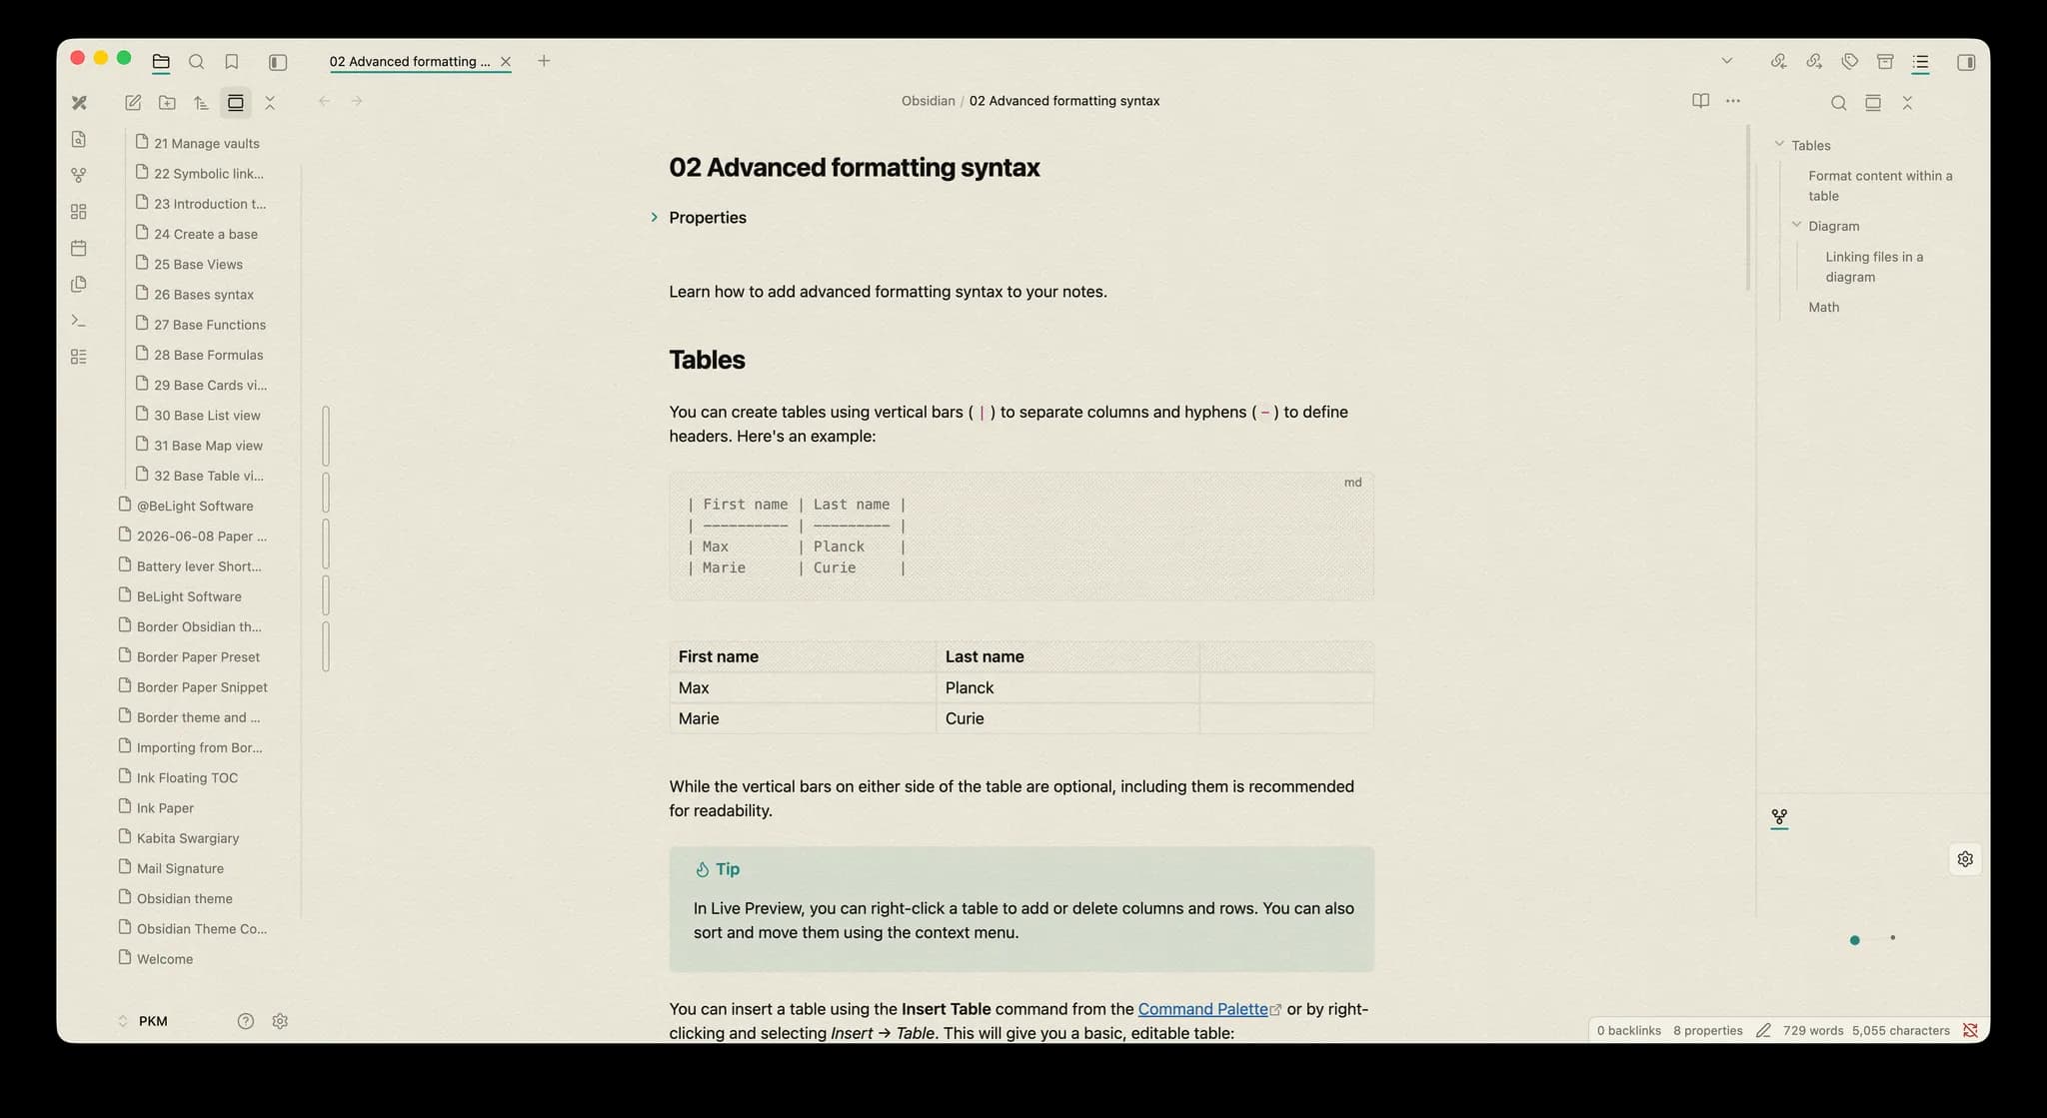Open the archive box panel tab
Image resolution: width=2047 pixels, height=1118 pixels.
coord(1885,62)
